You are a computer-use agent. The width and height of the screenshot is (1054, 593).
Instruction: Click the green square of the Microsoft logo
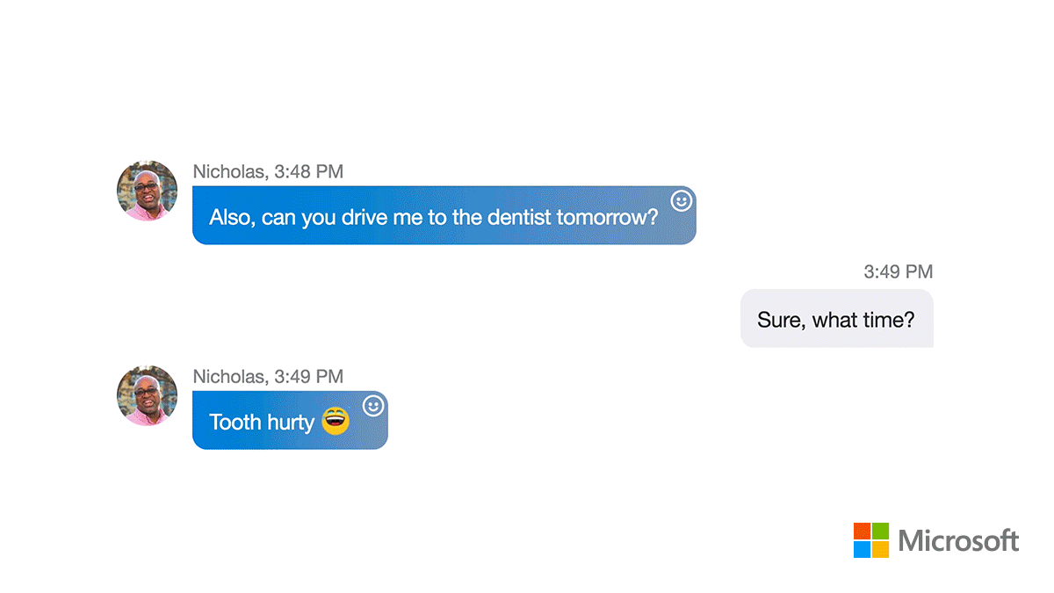point(881,531)
